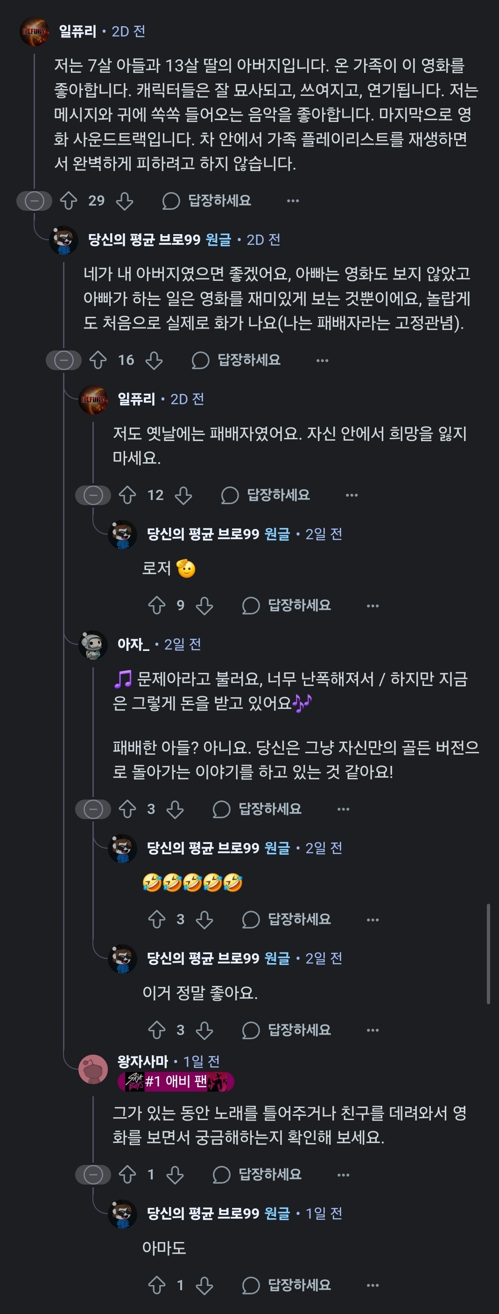Image resolution: width=499 pixels, height=1314 pixels.
Task: Open more options for top comment
Action: (x=293, y=201)
